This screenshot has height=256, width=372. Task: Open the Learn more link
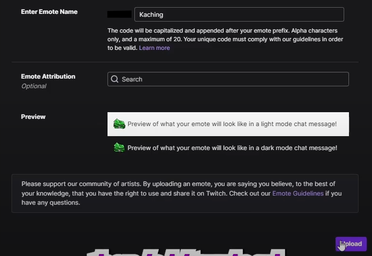point(155,48)
